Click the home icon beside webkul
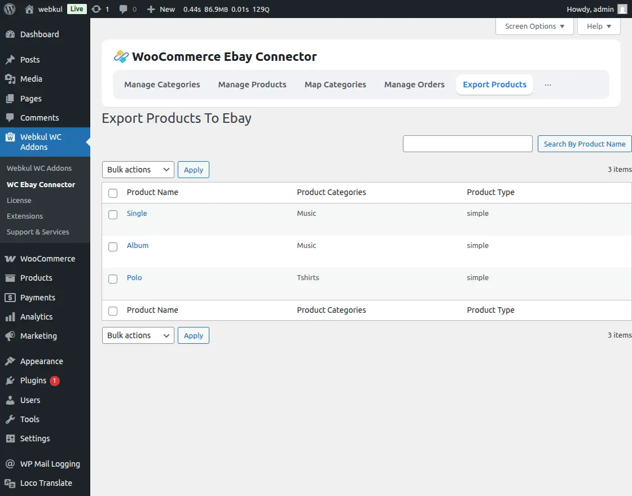The height and width of the screenshot is (496, 632). 29,9
